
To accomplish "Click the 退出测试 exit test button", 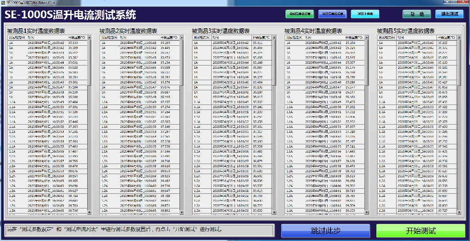I will click(x=449, y=14).
